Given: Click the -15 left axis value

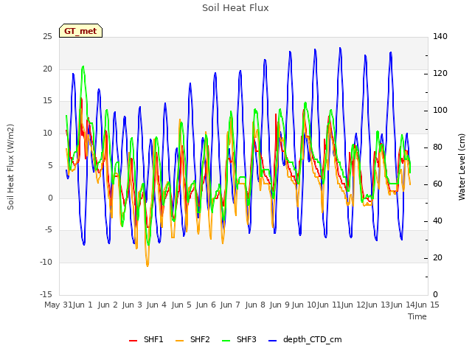Looking at the screenshot, I should click(x=46, y=294).
